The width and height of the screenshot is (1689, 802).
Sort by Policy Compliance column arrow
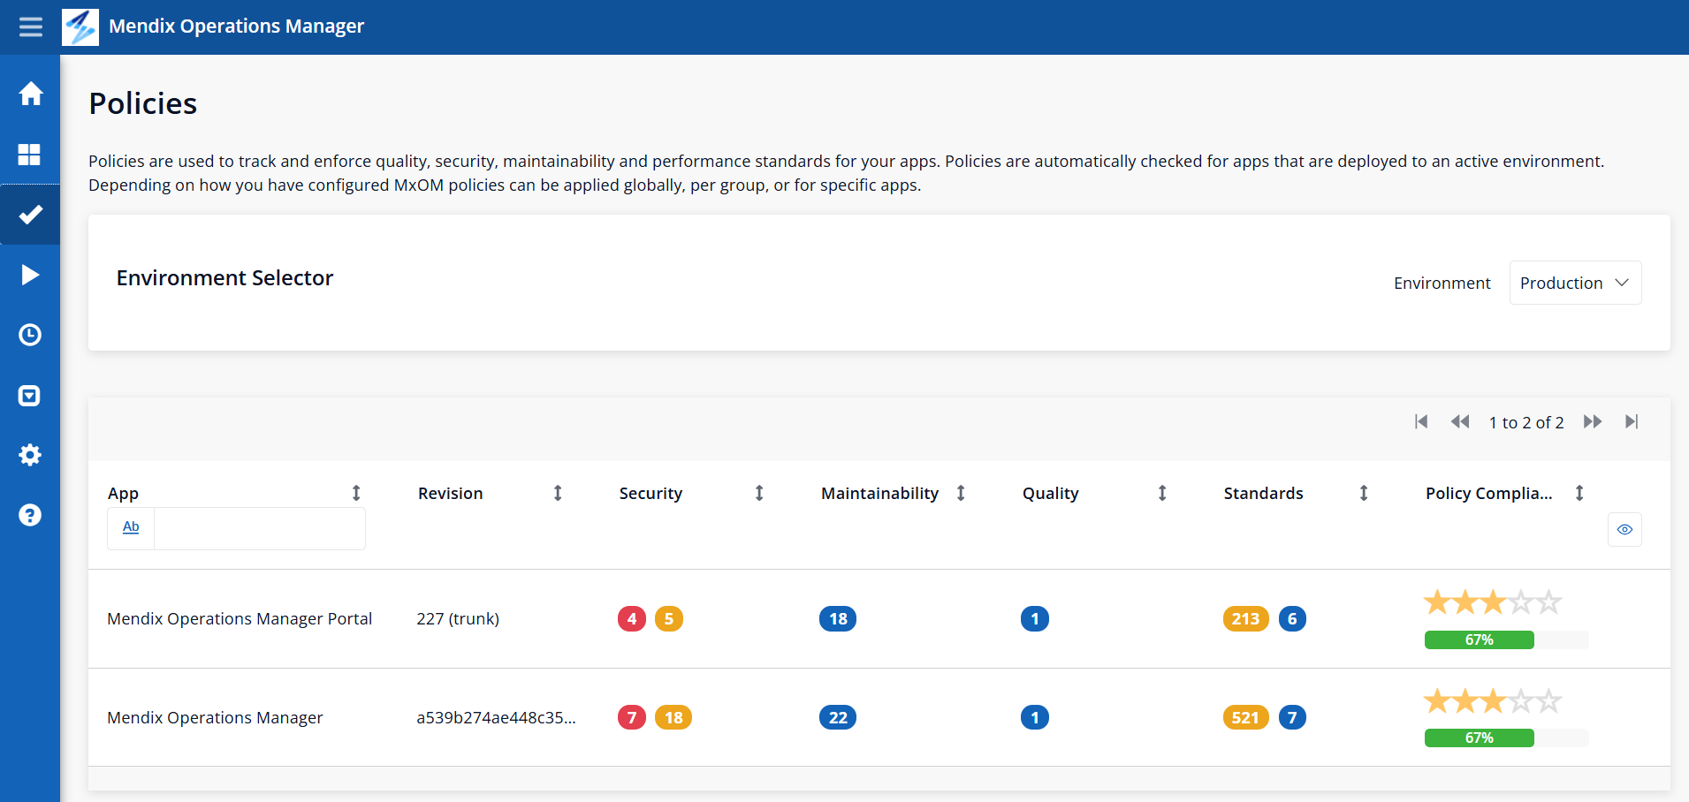(1579, 493)
